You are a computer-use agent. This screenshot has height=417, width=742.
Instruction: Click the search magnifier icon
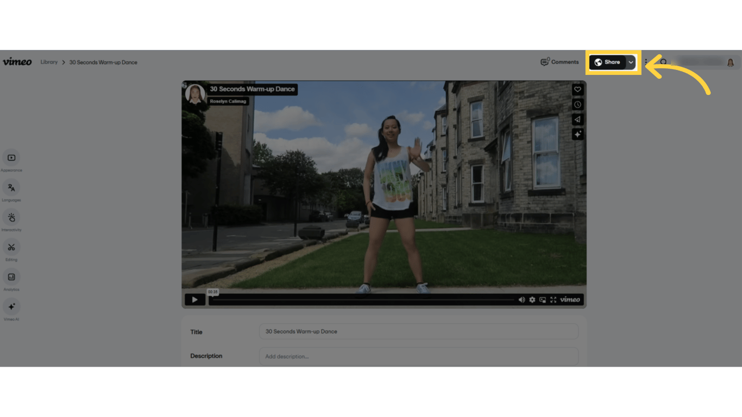(663, 62)
